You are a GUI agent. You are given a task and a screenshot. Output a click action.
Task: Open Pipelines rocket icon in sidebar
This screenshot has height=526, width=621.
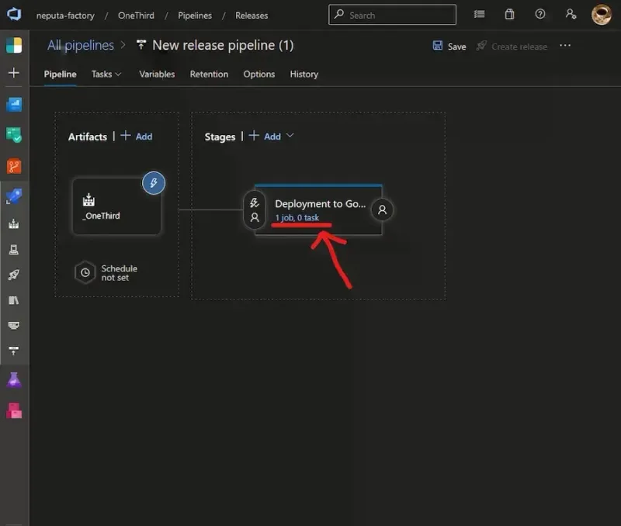click(14, 197)
